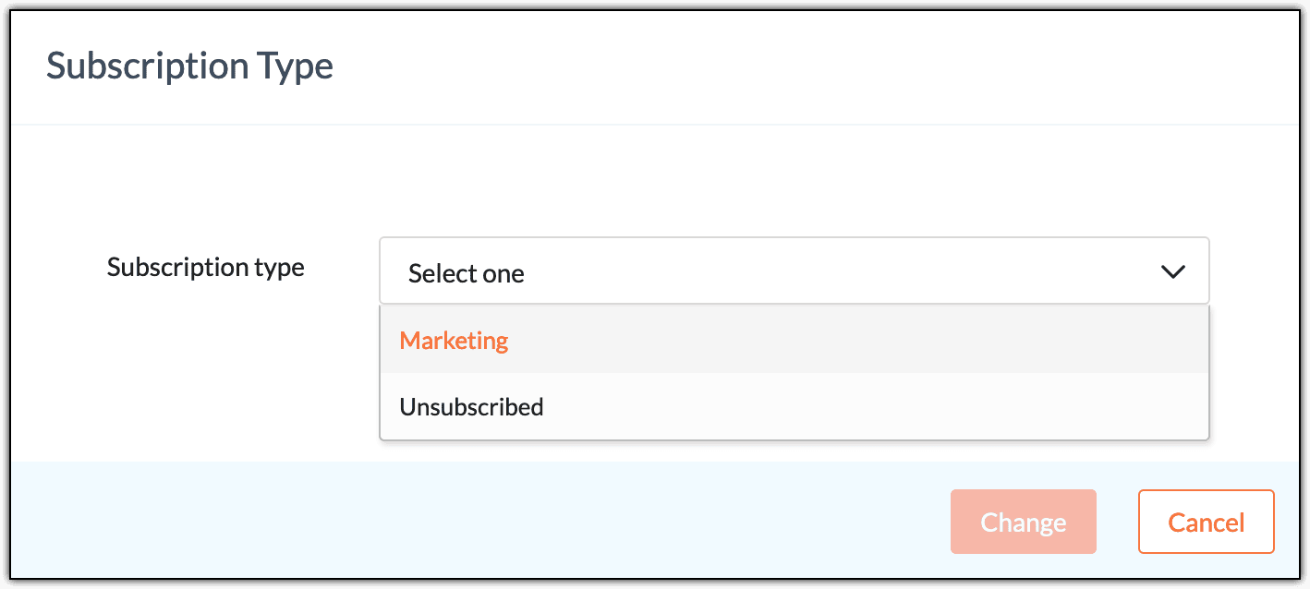
Task: Confirm with the salmon Change button
Action: pos(1023,523)
